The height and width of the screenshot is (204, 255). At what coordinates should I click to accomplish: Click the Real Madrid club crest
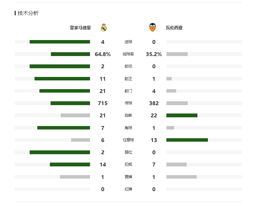104,28
